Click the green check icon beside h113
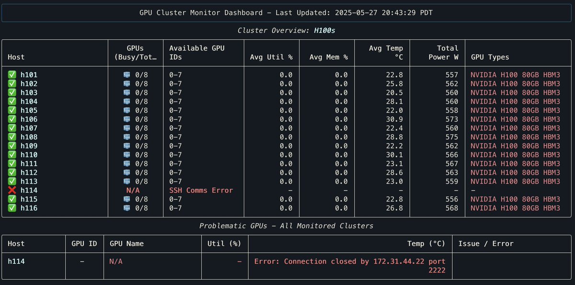The width and height of the screenshot is (575, 285). pos(11,182)
